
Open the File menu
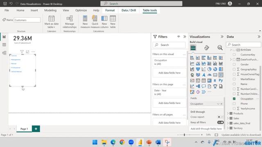7,10
